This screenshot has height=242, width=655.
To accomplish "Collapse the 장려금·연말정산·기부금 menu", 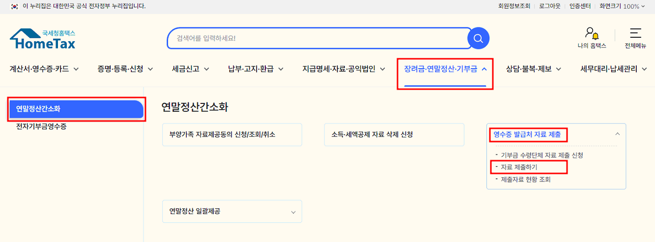I will point(445,69).
